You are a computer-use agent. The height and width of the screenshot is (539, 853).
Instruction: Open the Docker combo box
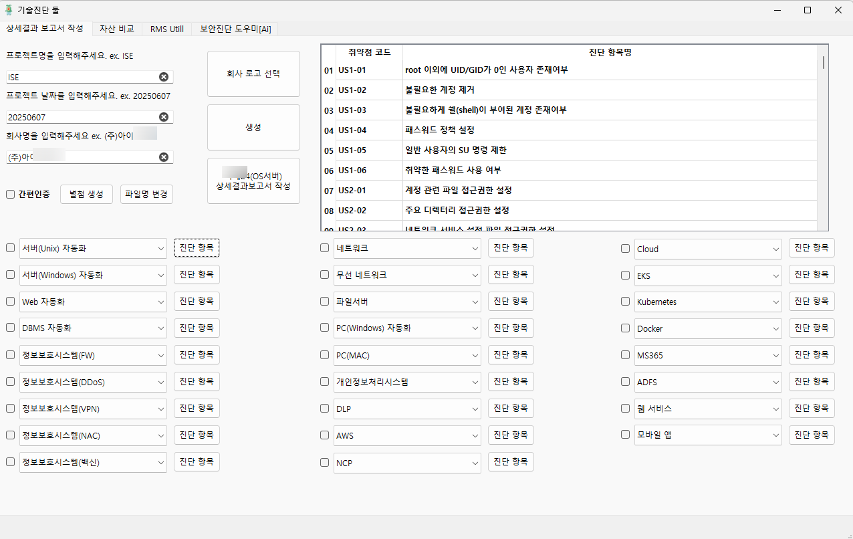[x=775, y=328]
